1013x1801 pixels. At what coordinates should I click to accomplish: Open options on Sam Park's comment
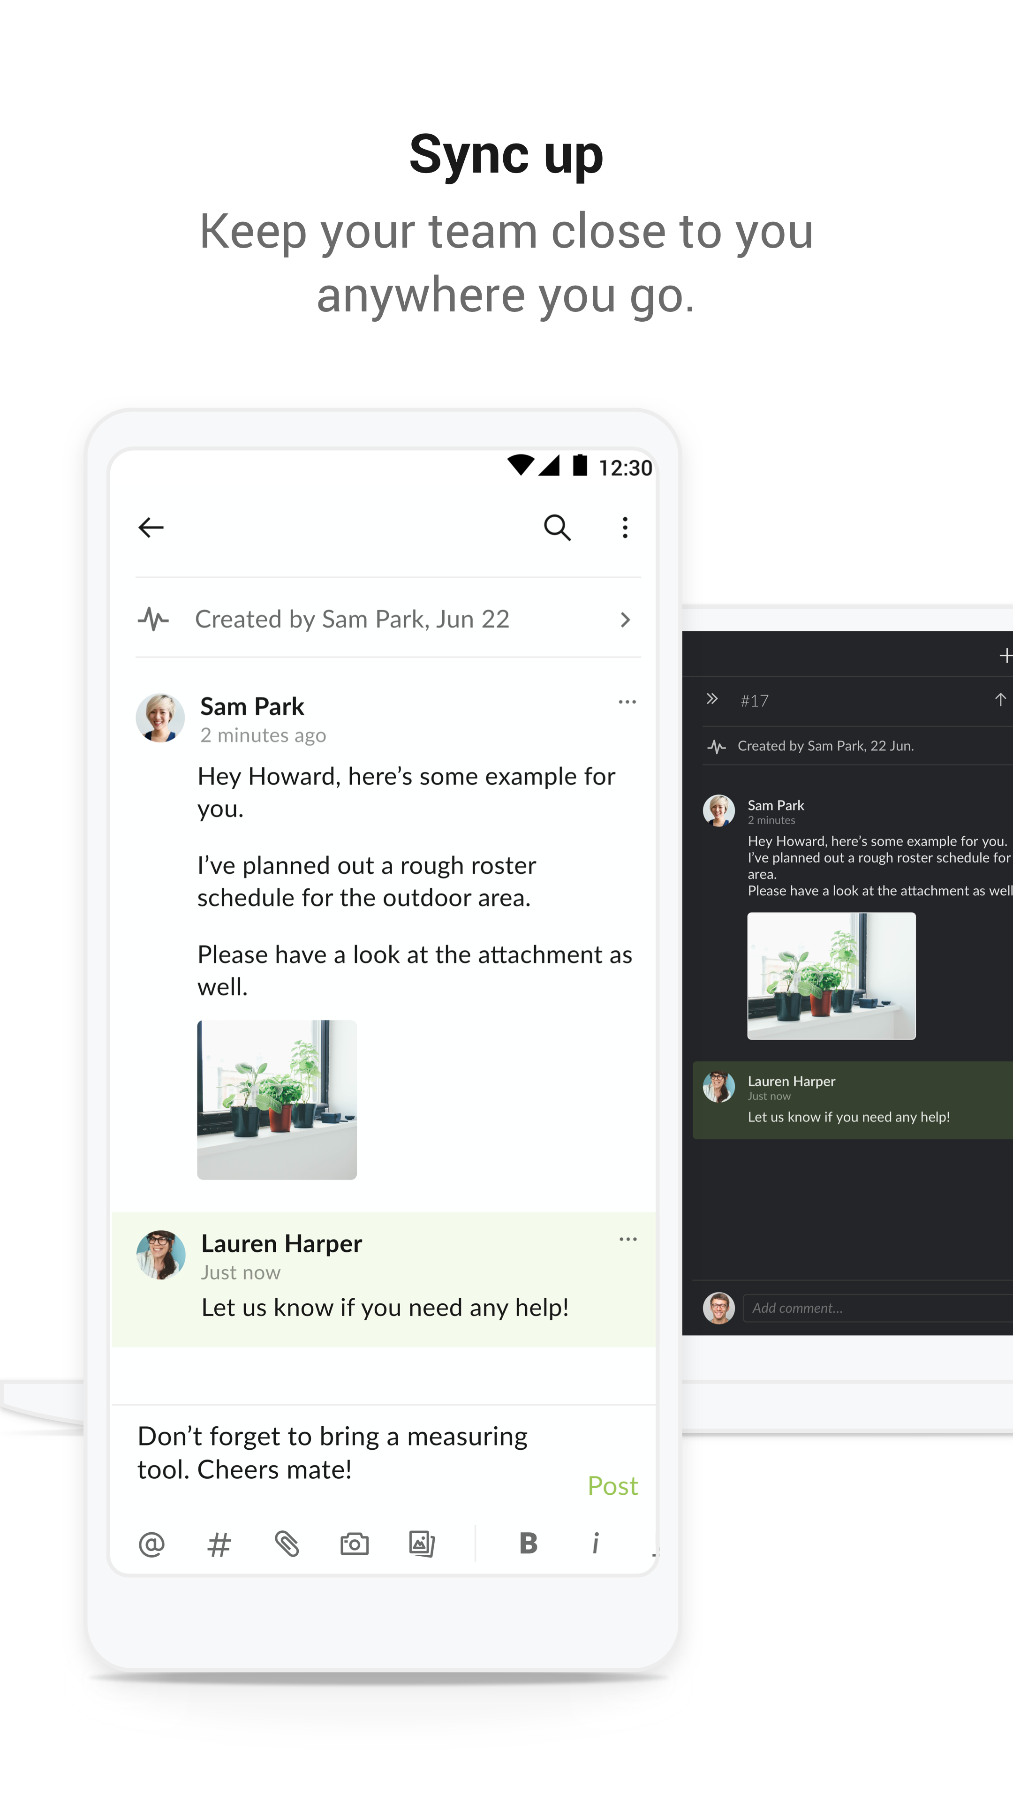click(627, 702)
